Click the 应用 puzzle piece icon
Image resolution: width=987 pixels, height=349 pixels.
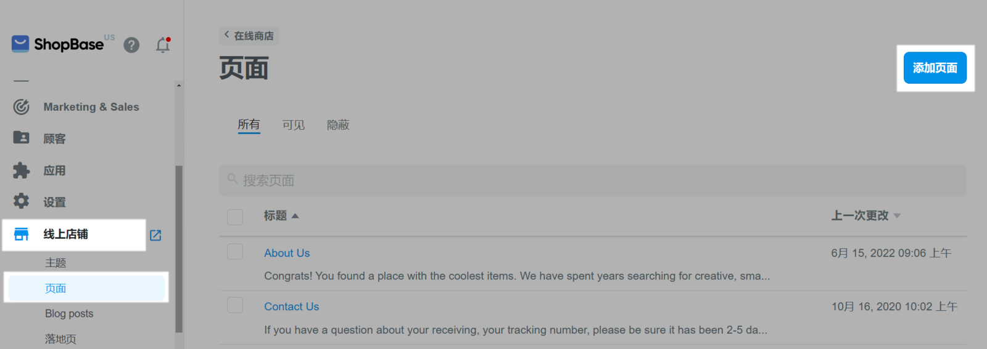point(21,170)
